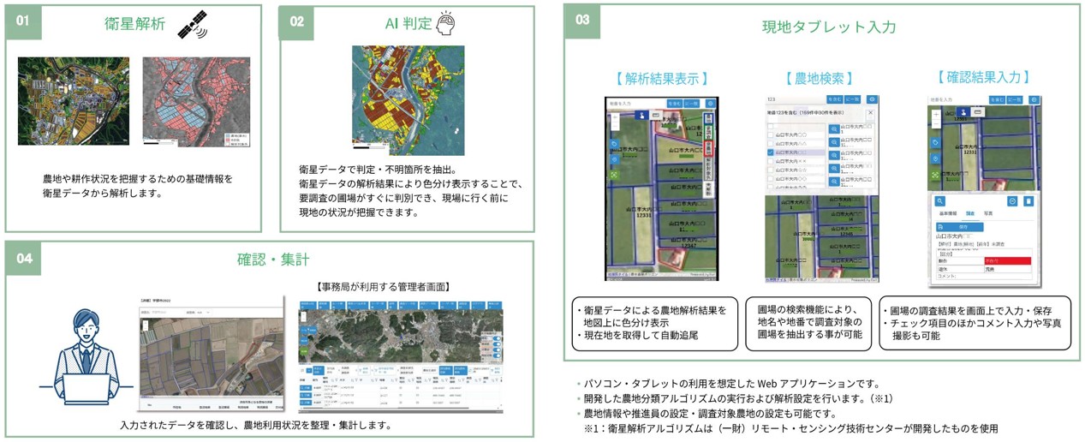The width and height of the screenshot is (1085, 442).
Task: Click the satellite icon beside 衛星解析
Action: pos(192,26)
